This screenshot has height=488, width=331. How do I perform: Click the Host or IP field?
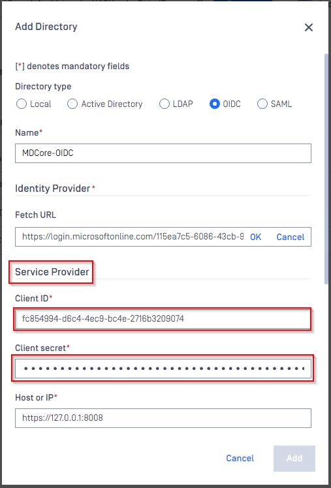[163, 418]
